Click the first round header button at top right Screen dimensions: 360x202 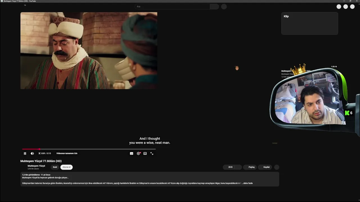pyautogui.click(x=339, y=6)
